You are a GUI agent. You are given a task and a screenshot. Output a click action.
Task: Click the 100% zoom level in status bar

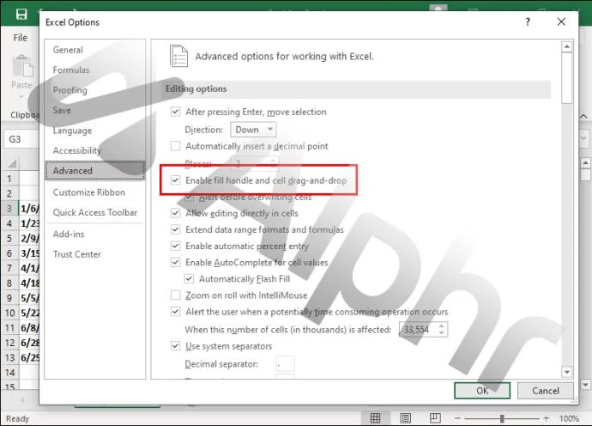pyautogui.click(x=569, y=418)
